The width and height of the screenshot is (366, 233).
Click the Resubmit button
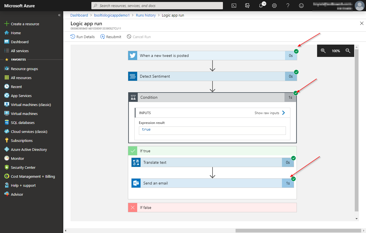point(111,37)
